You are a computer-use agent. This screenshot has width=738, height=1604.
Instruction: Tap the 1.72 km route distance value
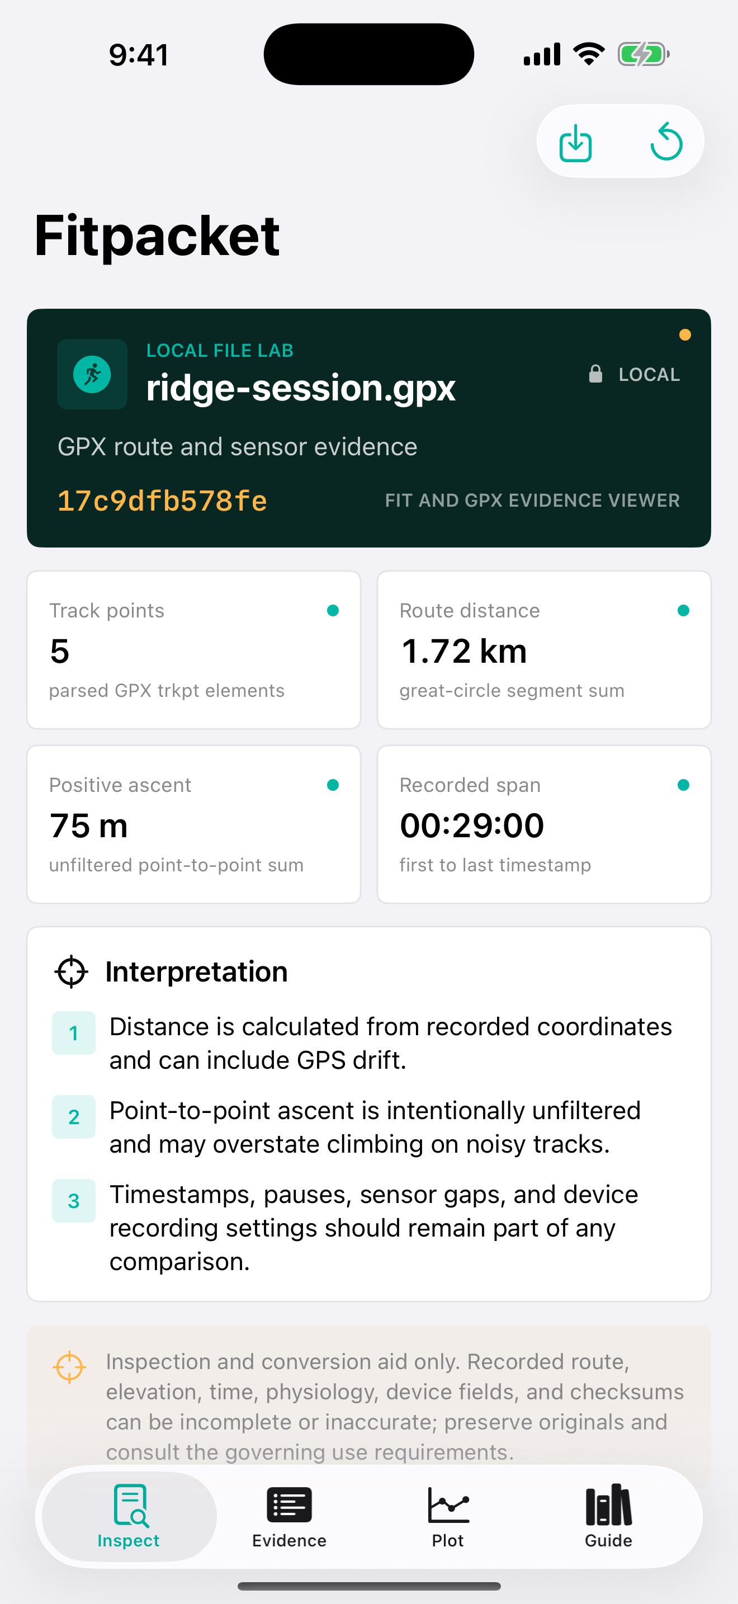tap(463, 652)
